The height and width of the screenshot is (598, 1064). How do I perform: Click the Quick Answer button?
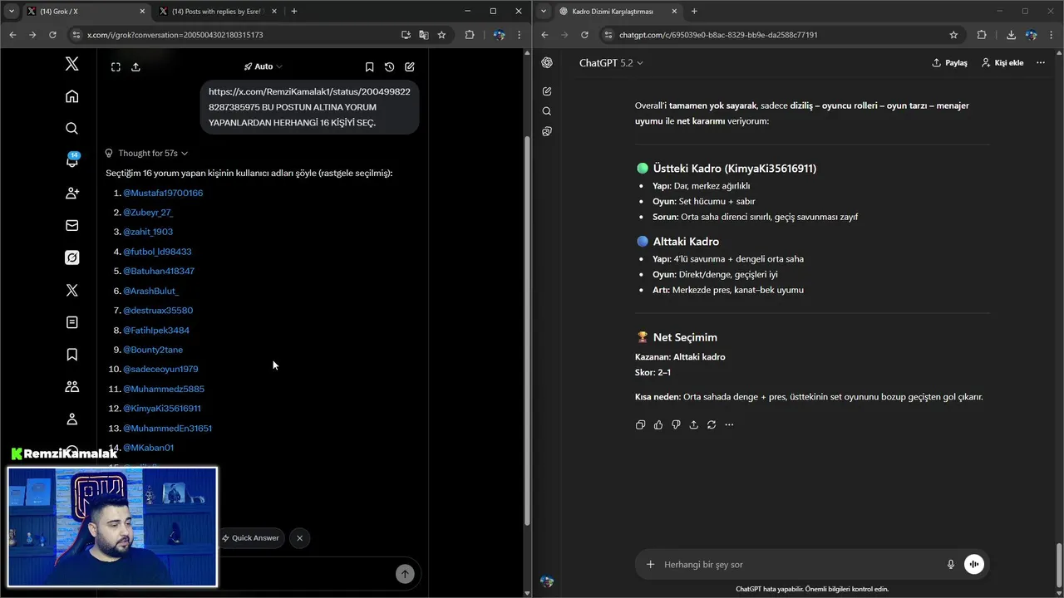tap(250, 537)
